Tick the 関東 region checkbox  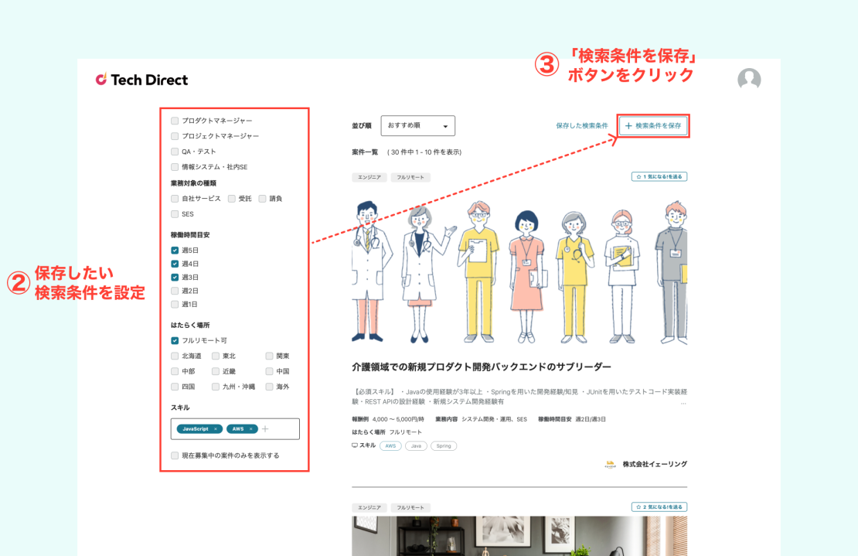coord(269,356)
